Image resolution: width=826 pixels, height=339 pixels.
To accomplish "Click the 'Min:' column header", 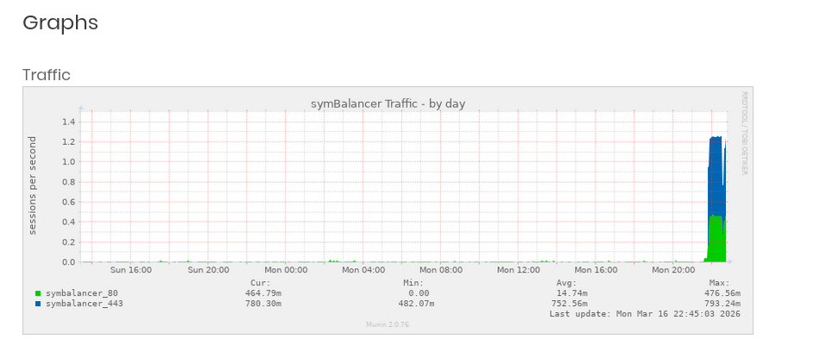I will pyautogui.click(x=413, y=283).
